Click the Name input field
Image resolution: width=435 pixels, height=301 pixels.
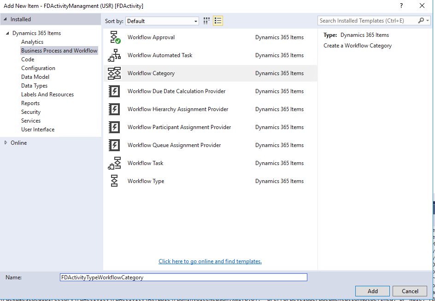183,277
